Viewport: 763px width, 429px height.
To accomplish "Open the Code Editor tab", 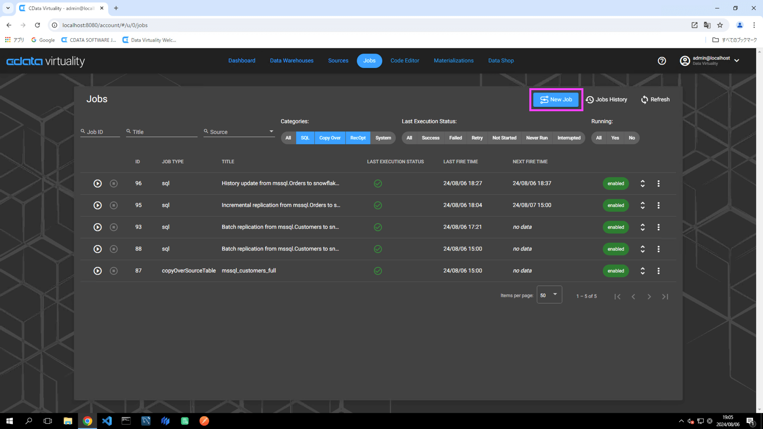I will pyautogui.click(x=405, y=61).
